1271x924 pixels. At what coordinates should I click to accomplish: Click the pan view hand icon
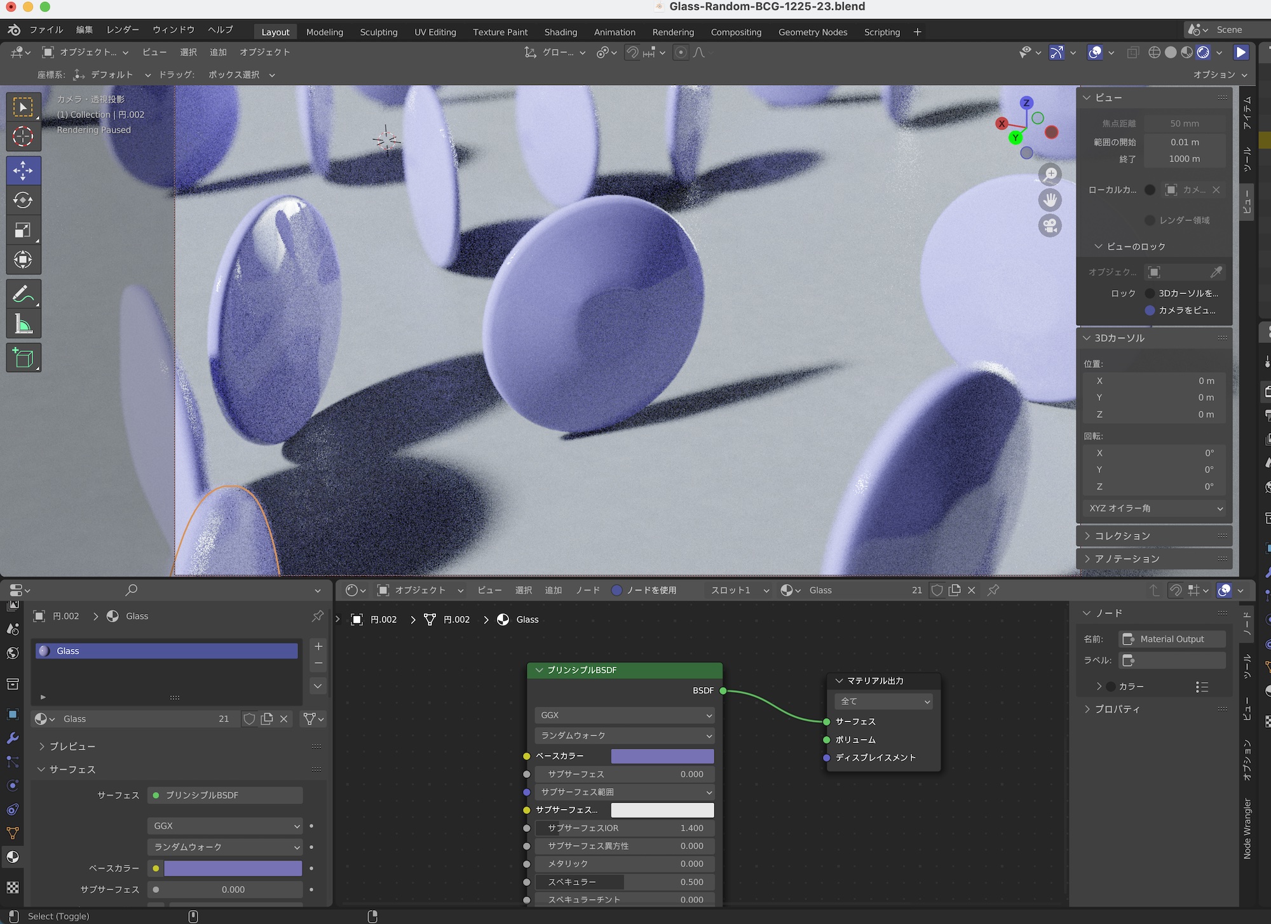[1050, 200]
